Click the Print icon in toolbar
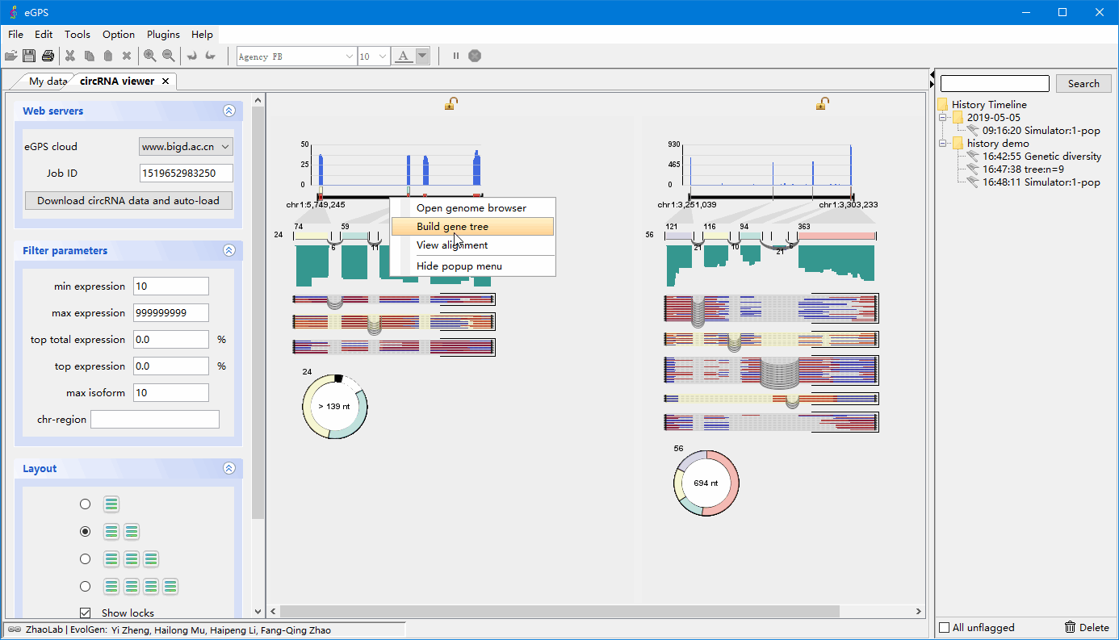This screenshot has height=640, width=1119. [48, 56]
